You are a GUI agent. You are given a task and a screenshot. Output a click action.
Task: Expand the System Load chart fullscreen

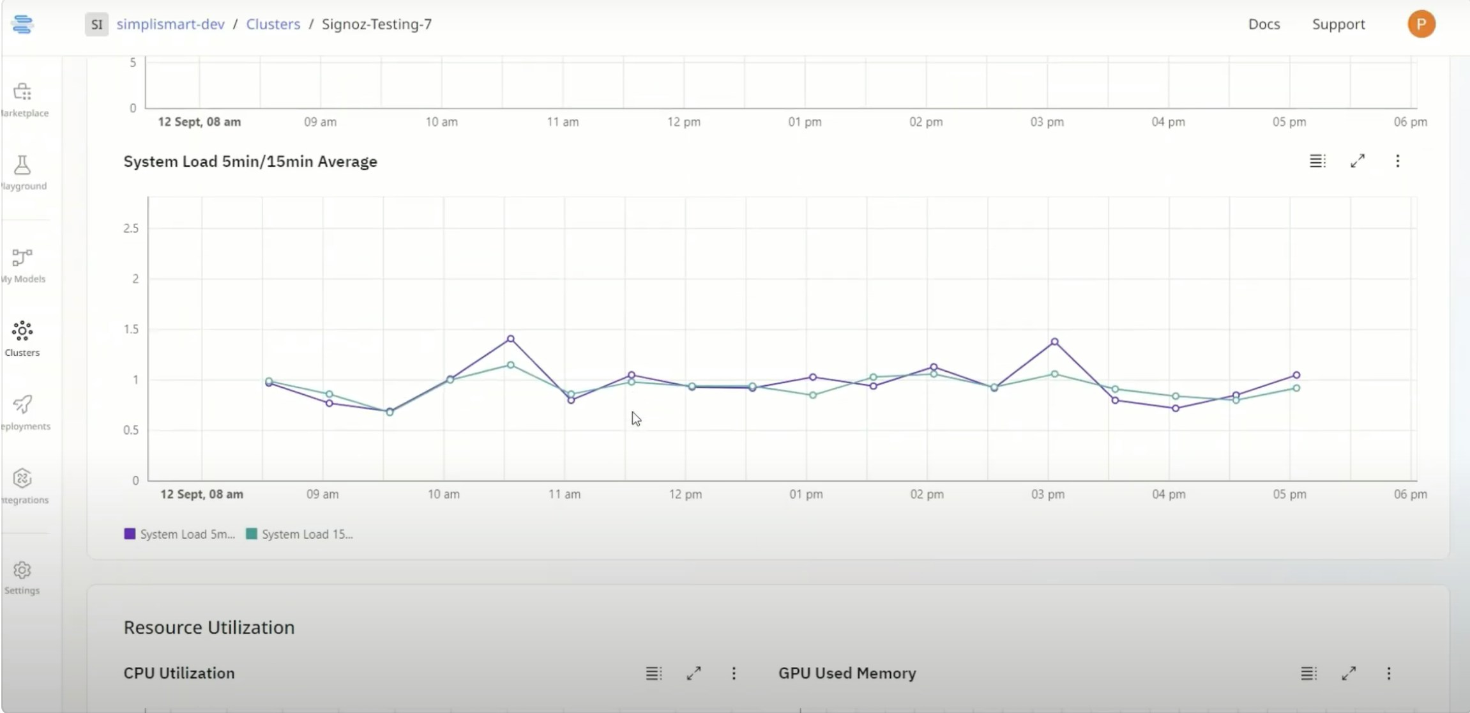(x=1358, y=161)
